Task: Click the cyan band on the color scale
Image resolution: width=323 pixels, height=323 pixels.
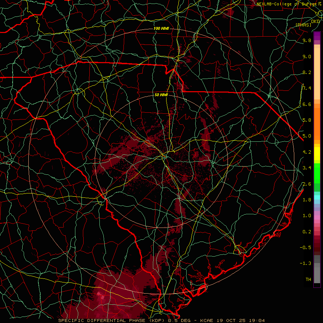Action: tap(317, 197)
